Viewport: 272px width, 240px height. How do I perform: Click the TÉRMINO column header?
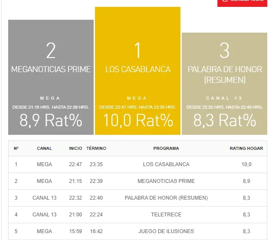(96, 148)
